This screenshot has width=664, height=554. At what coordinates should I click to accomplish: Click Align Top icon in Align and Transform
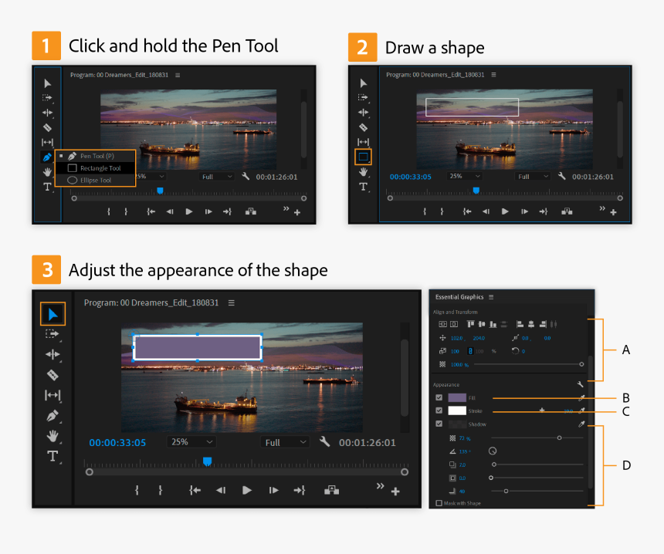click(470, 324)
